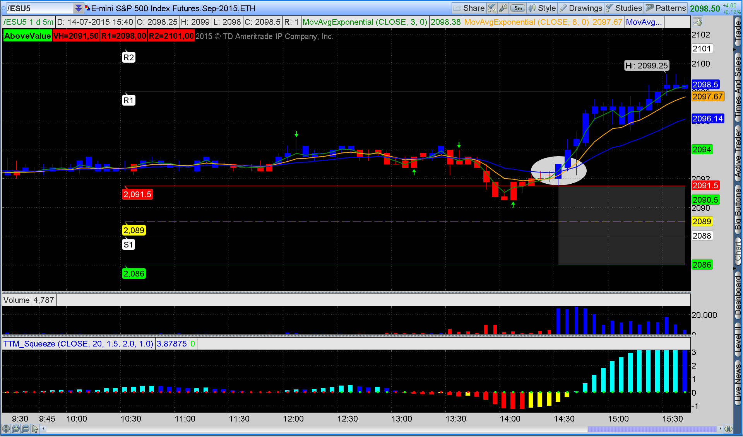This screenshot has height=437, width=743.
Task: Click the quick study flask icon
Action: click(492, 8)
